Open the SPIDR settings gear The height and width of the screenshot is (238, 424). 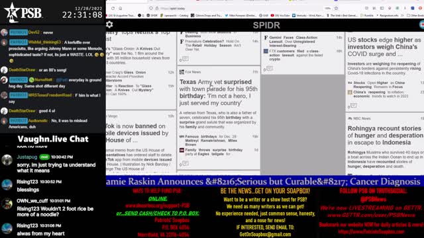(109, 24)
